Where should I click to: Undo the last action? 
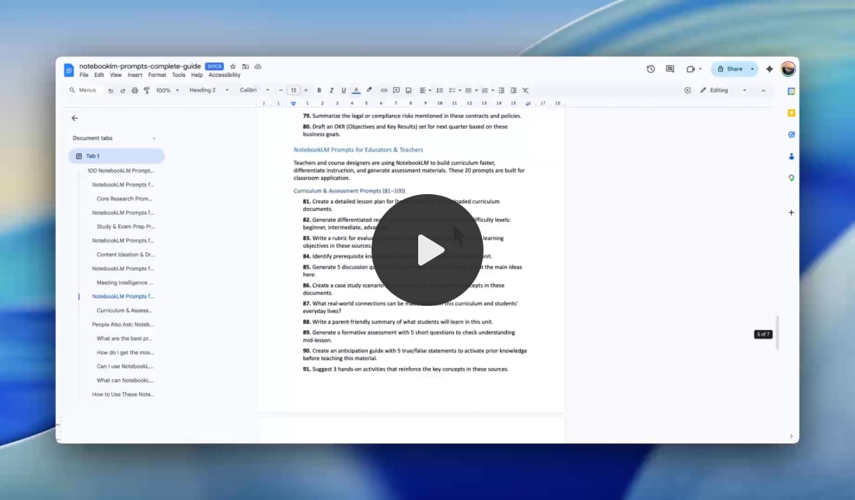click(x=110, y=91)
